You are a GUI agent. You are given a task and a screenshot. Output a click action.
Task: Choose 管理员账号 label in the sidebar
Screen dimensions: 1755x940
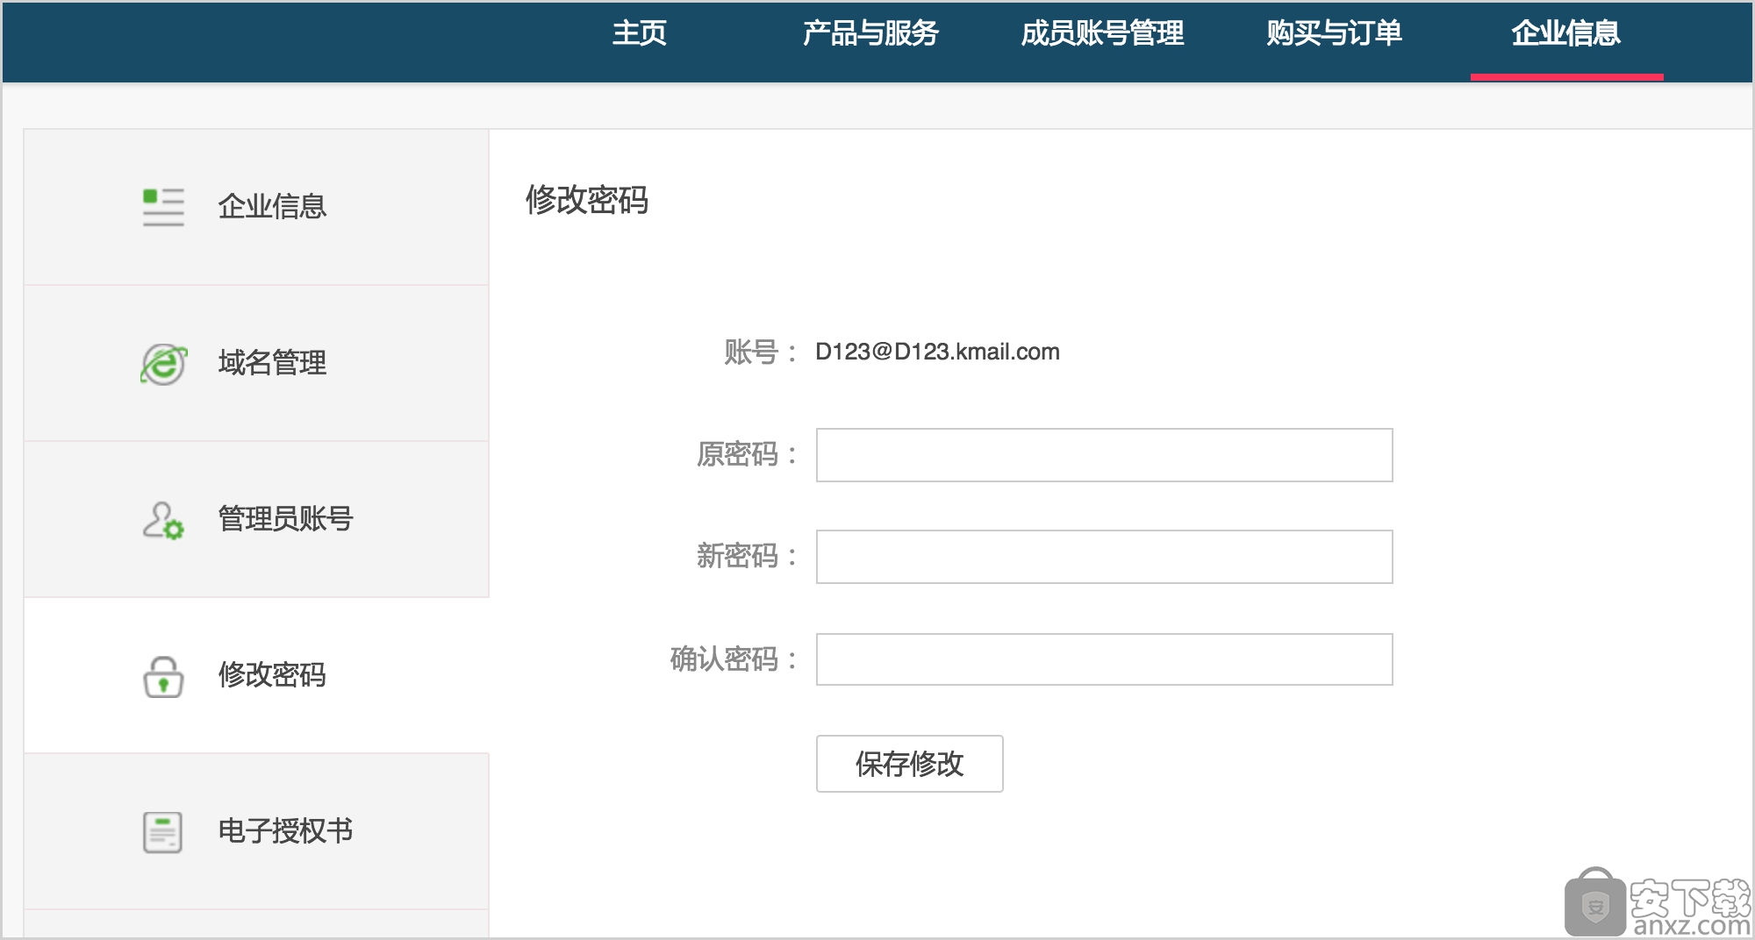tap(285, 519)
